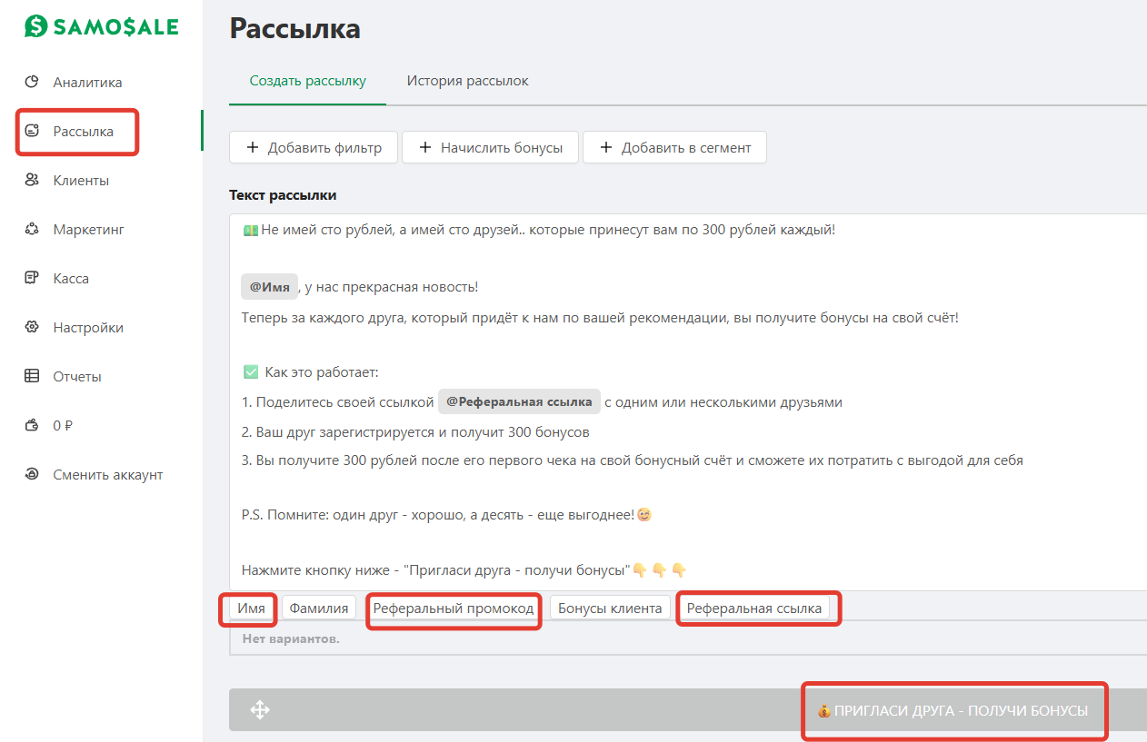Click the plus icon on Начислить бонусы
The height and width of the screenshot is (742, 1147).
[424, 147]
